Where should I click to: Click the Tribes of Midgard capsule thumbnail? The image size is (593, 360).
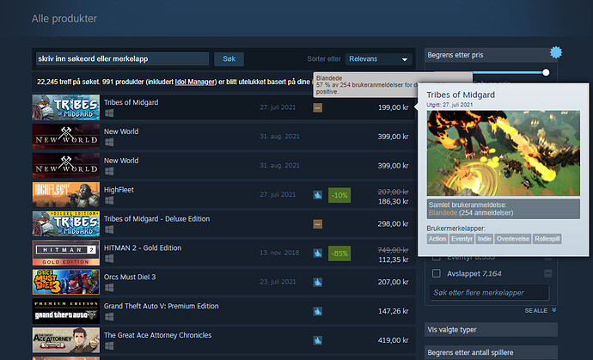(66, 107)
